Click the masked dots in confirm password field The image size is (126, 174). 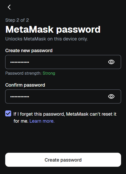click(20, 97)
